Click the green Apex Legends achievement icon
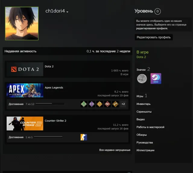The height and width of the screenshot is (173, 193). pos(84,104)
